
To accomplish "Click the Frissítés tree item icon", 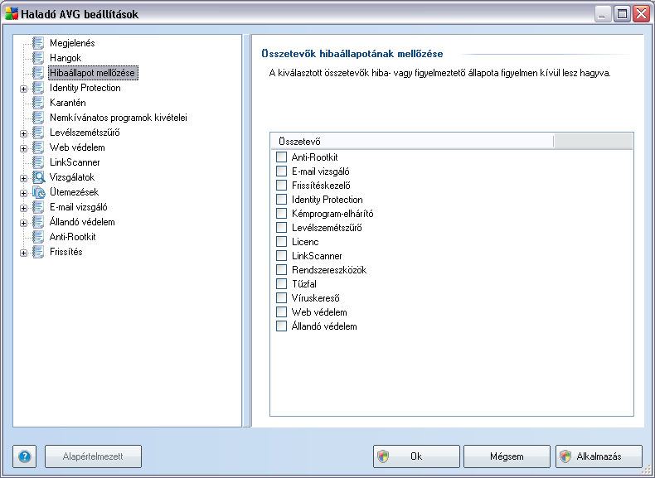I will pos(38,252).
